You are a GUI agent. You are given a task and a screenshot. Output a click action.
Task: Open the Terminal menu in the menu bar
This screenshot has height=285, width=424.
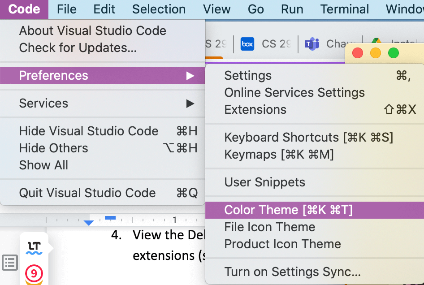point(344,9)
